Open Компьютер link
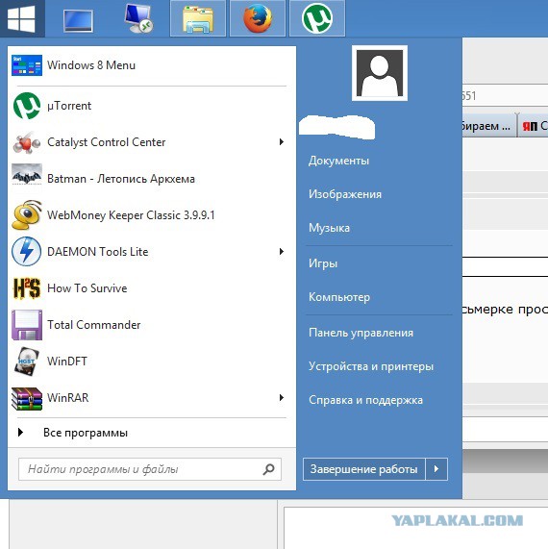Screen dimensions: 548x549 (x=339, y=297)
